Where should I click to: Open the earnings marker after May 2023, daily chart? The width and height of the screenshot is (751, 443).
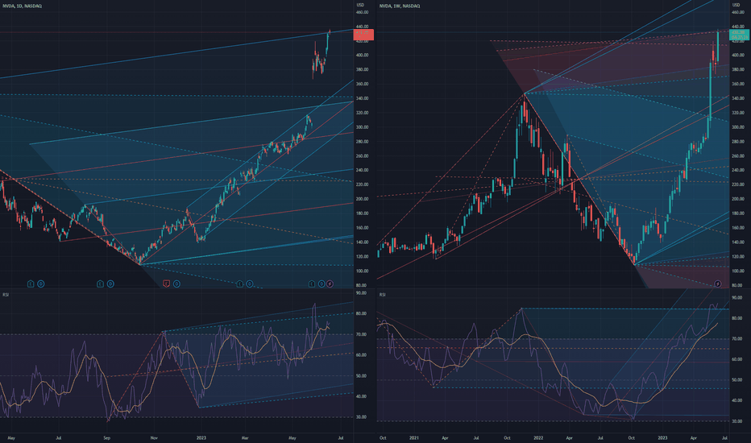(312, 284)
